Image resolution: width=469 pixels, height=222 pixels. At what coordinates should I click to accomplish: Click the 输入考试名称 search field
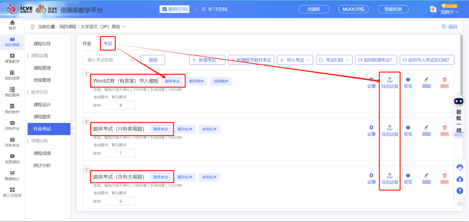(x=107, y=60)
